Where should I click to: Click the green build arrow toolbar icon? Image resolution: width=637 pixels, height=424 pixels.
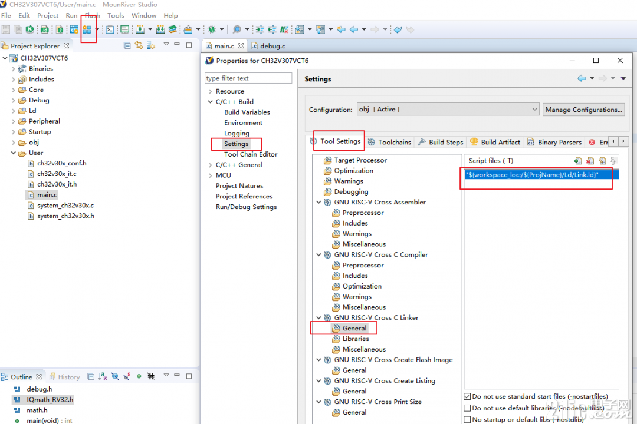point(30,29)
